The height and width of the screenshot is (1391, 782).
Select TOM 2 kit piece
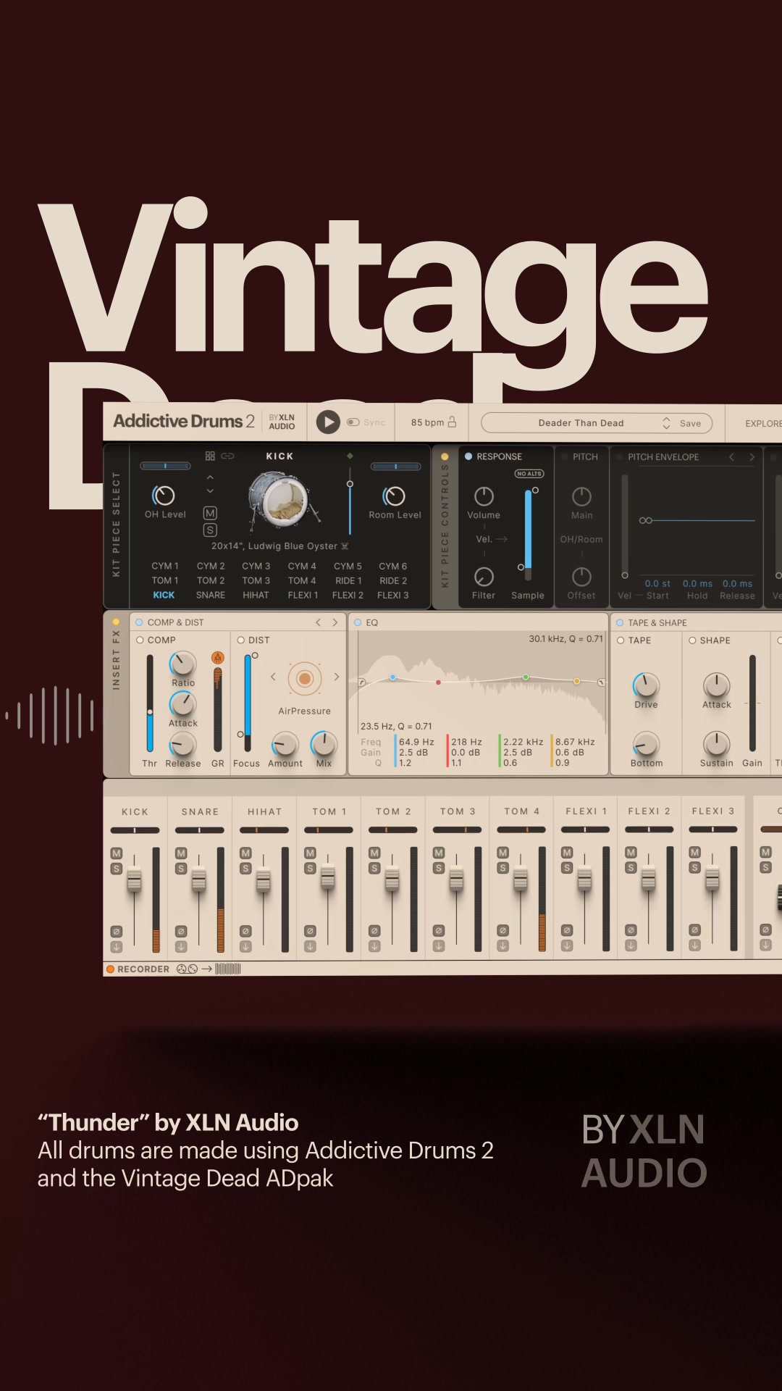pyautogui.click(x=210, y=580)
